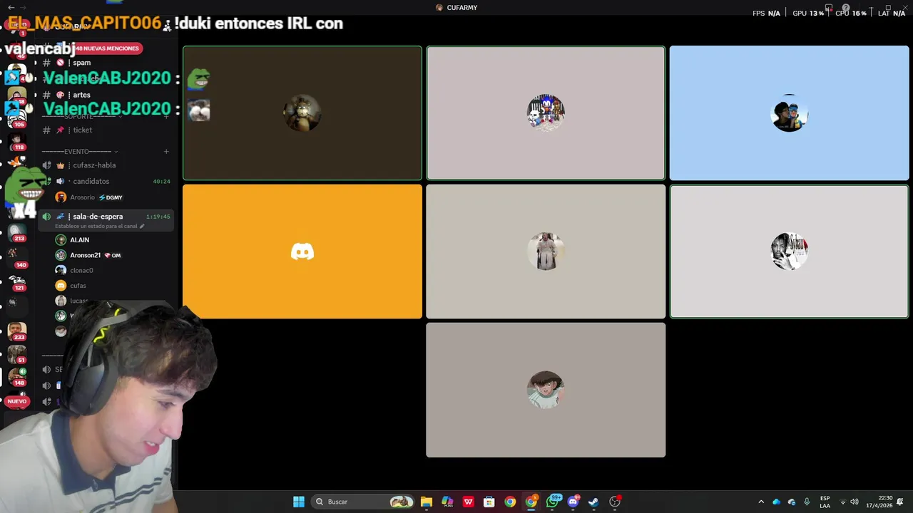913x513 pixels.
Task: Click the NUEVO unread indicator
Action: 16,401
